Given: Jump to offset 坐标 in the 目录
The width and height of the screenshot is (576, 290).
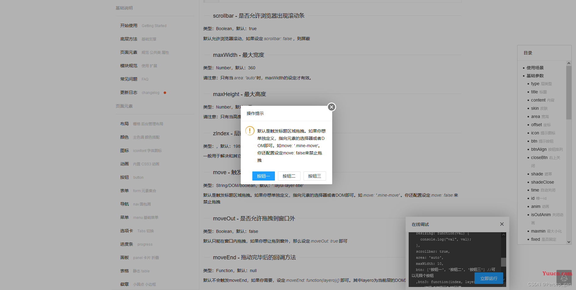Looking at the screenshot, I should [x=541, y=125].
